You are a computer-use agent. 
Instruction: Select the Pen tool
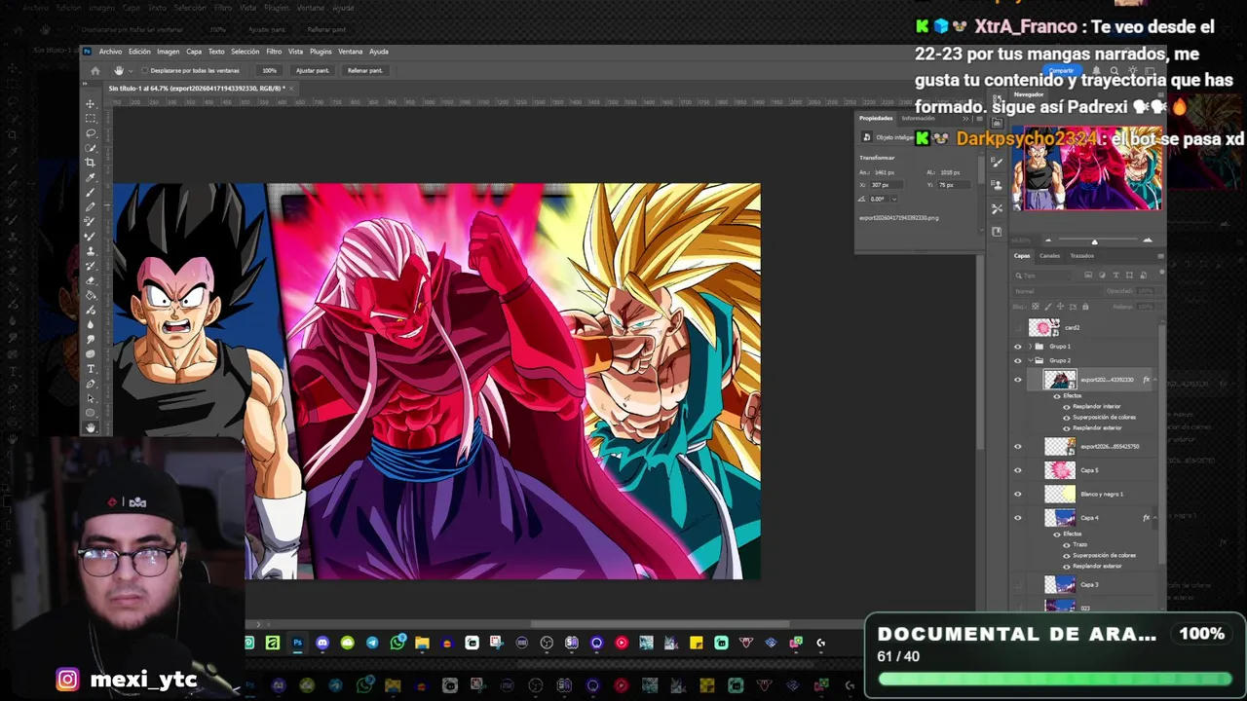pos(91,384)
